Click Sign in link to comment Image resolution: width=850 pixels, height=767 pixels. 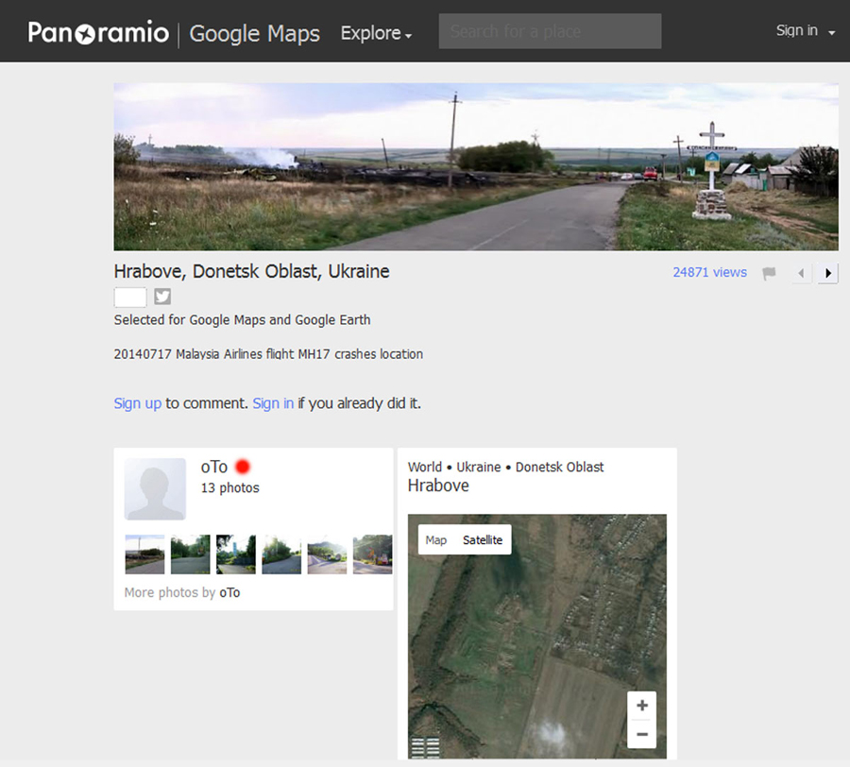273,403
